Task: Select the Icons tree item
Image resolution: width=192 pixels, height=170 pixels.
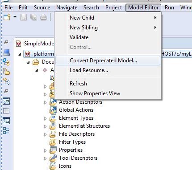Action: point(65,166)
